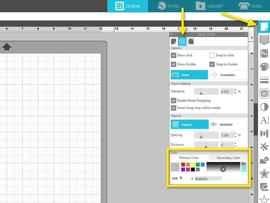This screenshot has width=270, height=203.
Task: Open the Line Style panel
Action: click(264, 80)
